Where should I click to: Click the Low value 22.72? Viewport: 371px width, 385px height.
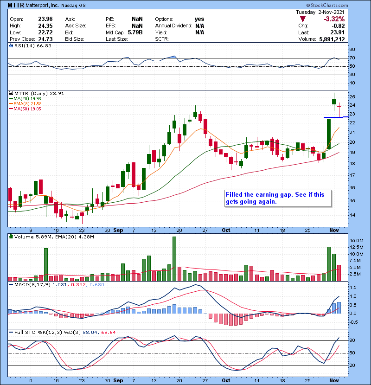point(45,32)
